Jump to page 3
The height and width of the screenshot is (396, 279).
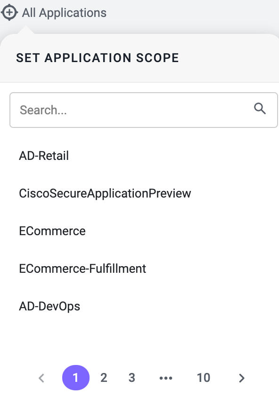coord(131,378)
